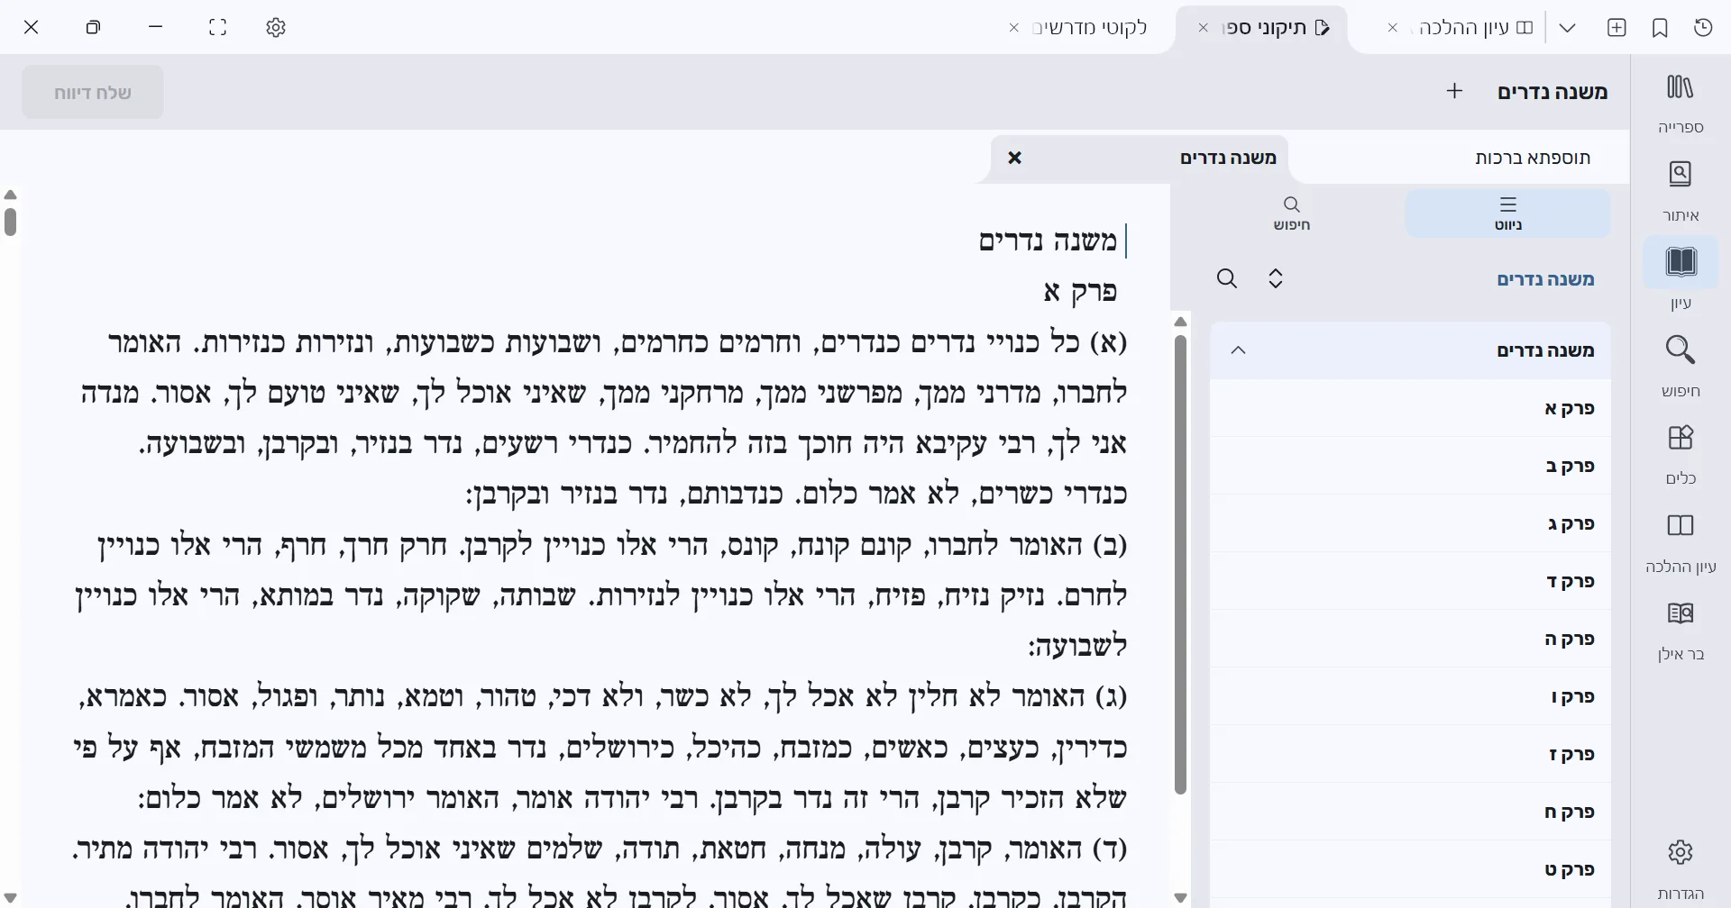Open the עיון ההלכה sidebar icon
This screenshot has height=908, width=1731.
pyautogui.click(x=1681, y=541)
